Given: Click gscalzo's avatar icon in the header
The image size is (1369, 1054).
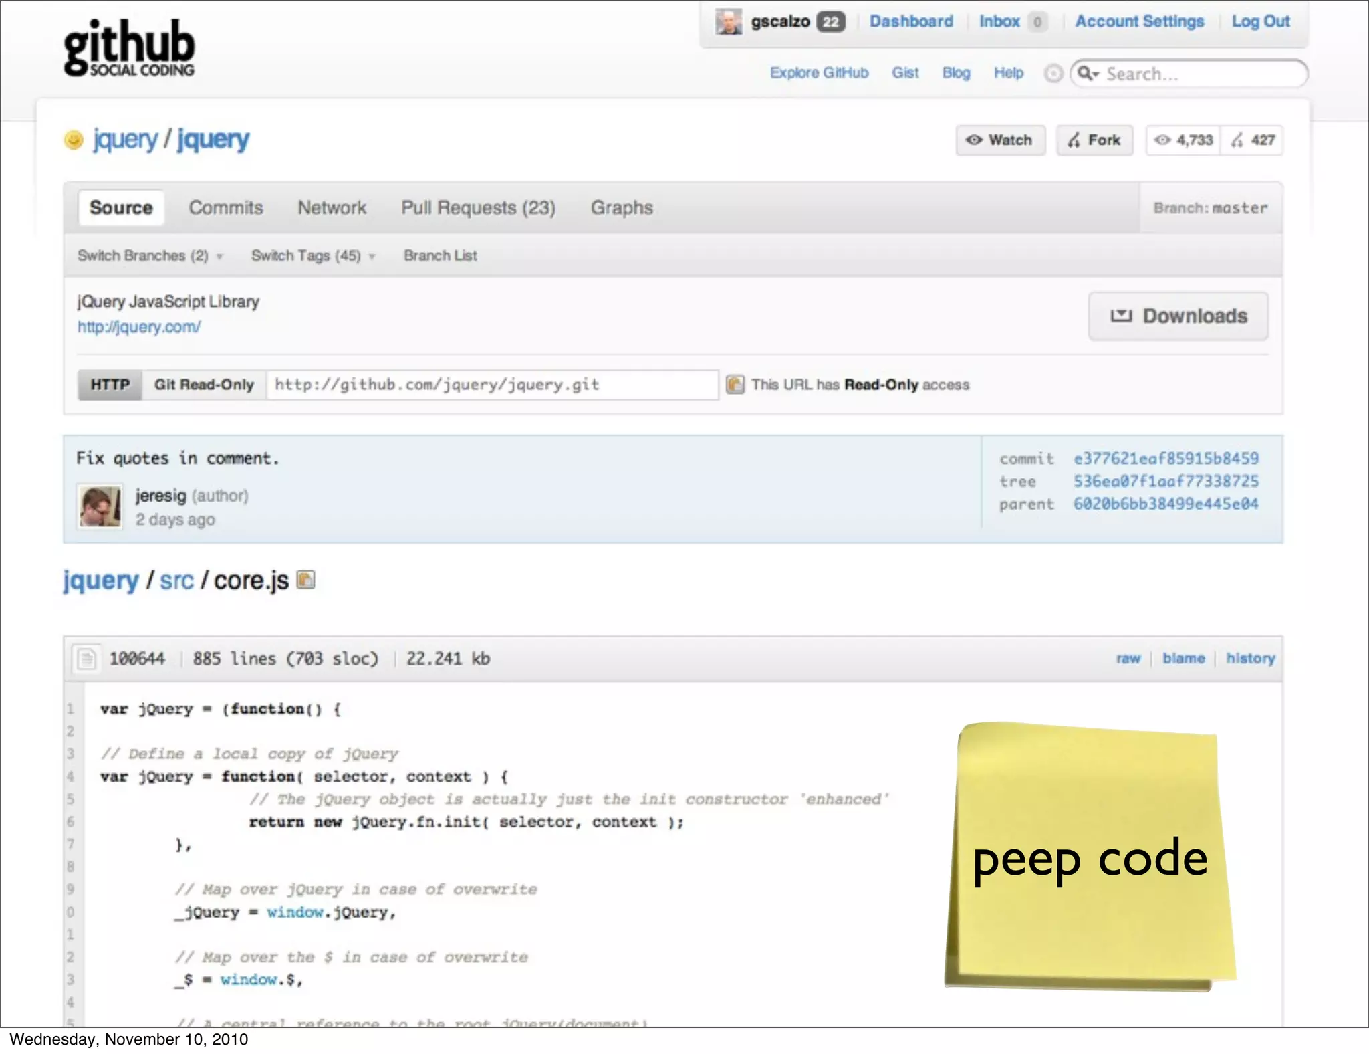Looking at the screenshot, I should [x=728, y=22].
